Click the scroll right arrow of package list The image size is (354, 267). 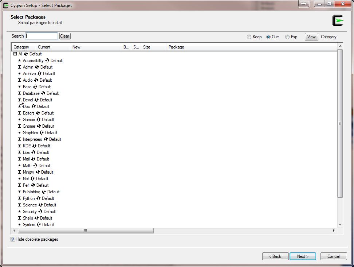pos(334,231)
